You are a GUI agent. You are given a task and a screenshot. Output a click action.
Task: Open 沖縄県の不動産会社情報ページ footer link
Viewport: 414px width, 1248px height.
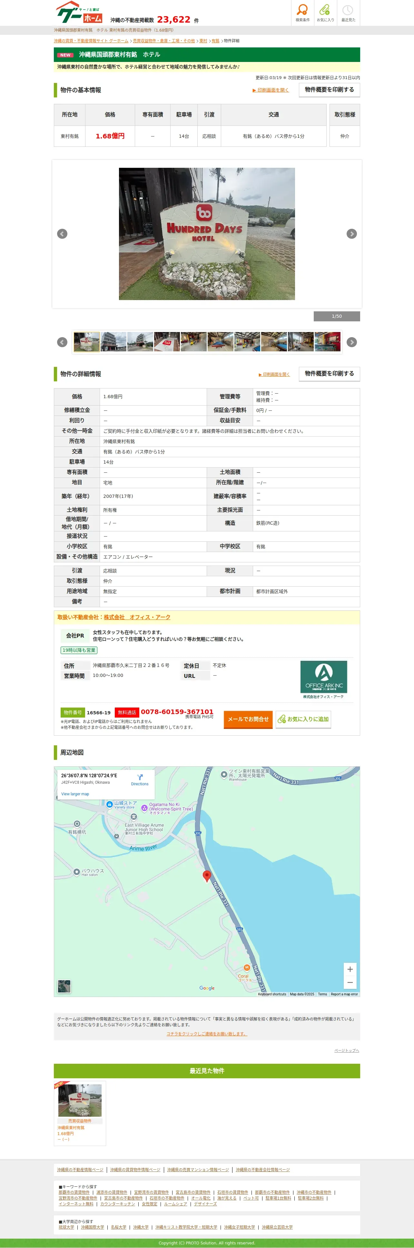tap(263, 1170)
